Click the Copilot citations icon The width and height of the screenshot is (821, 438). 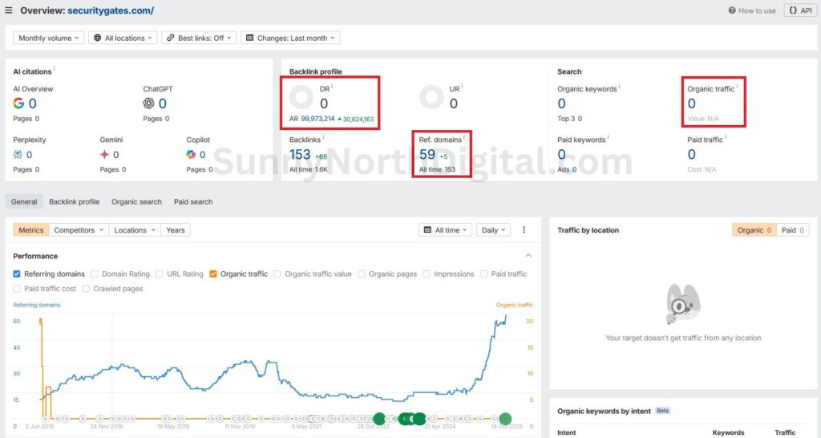click(x=191, y=155)
